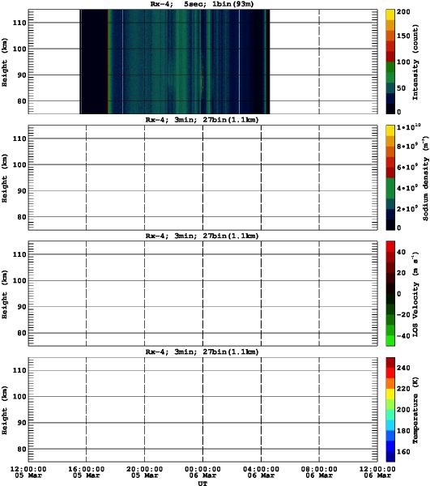Viewport: 430px width, 486px height.
Task: Click the sodium density panel title text
Action: 202,120
